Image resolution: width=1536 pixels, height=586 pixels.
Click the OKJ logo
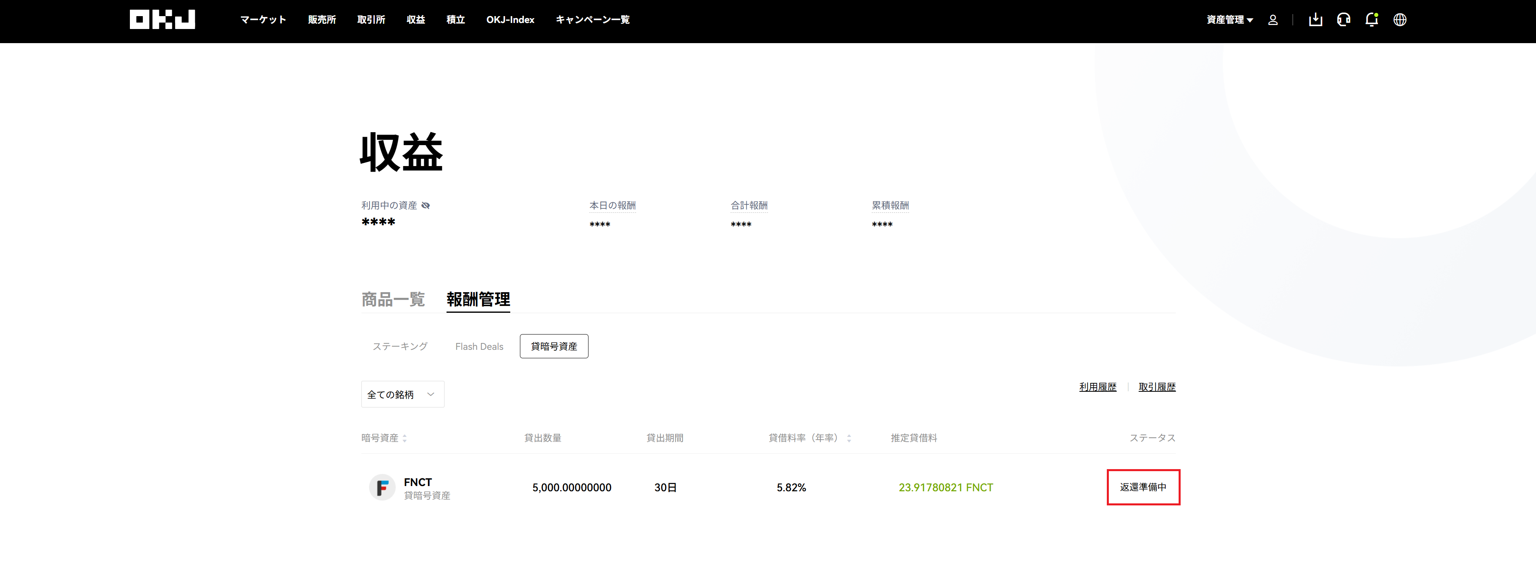(x=162, y=20)
